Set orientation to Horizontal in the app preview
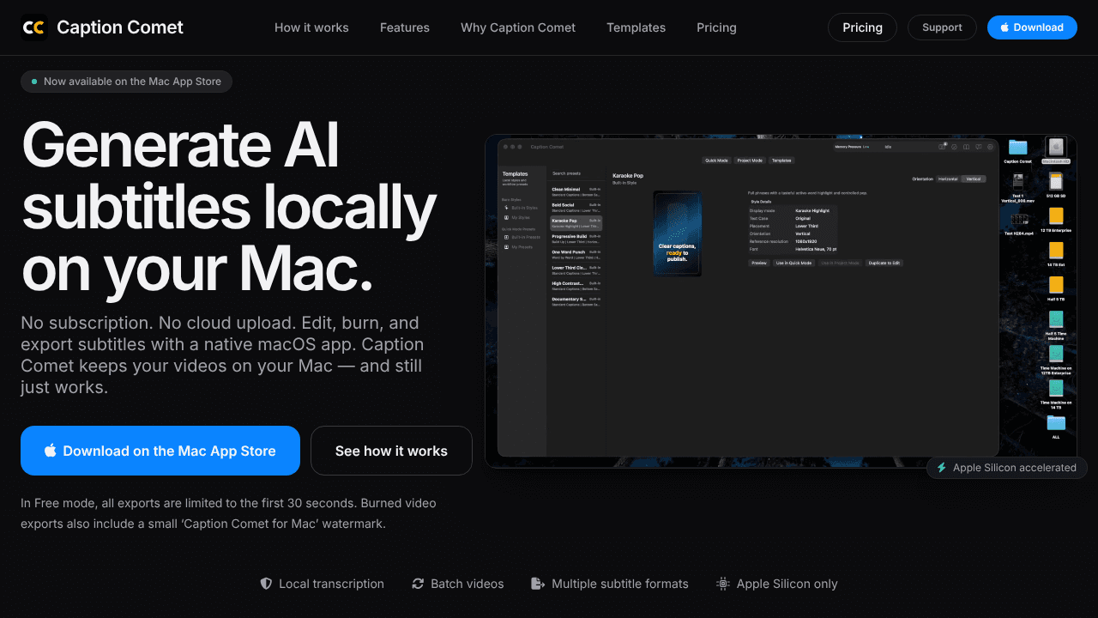This screenshot has width=1098, height=618. [x=948, y=179]
